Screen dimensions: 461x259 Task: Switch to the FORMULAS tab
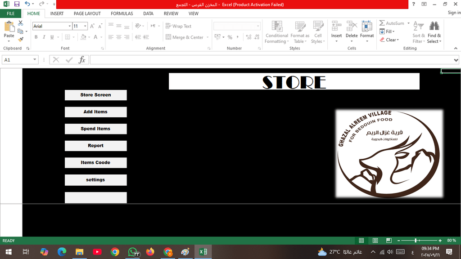pos(122,13)
